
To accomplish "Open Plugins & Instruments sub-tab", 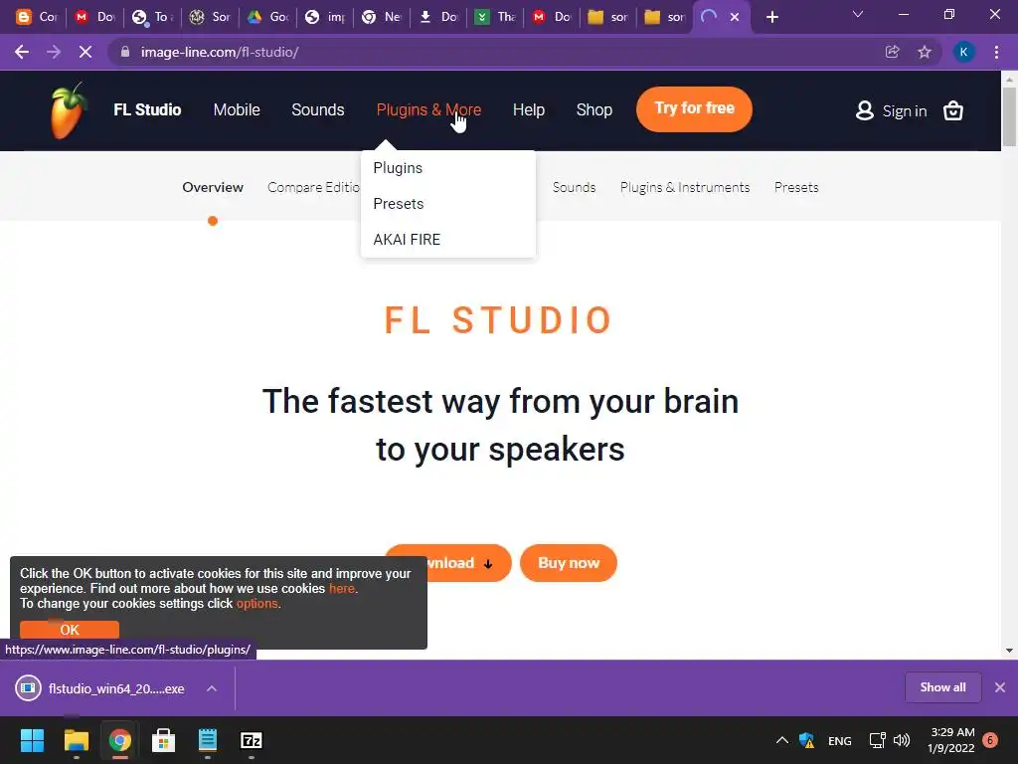I will click(684, 187).
